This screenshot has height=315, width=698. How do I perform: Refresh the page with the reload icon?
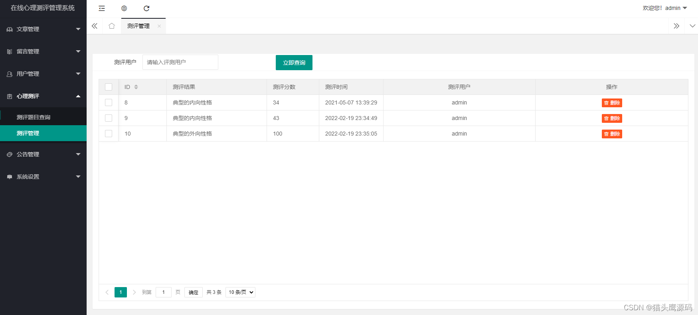[x=146, y=8]
